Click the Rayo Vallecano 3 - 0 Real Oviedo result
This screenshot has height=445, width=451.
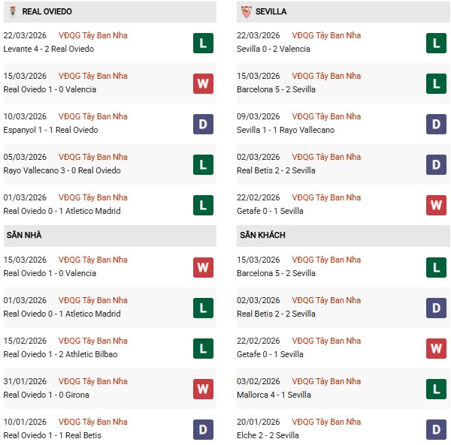[62, 170]
